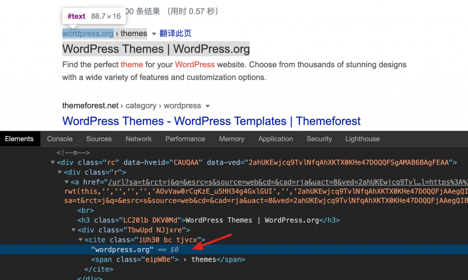Select the h3 class="LC20lb DKV0Md" line
The width and height of the screenshot is (468, 280).
pyautogui.click(x=208, y=220)
